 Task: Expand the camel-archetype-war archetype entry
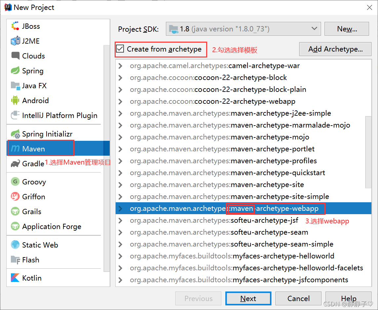pos(120,66)
